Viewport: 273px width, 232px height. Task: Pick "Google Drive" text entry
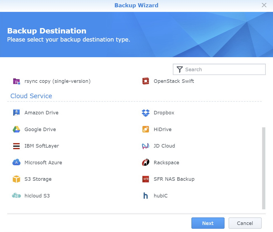tap(40, 129)
